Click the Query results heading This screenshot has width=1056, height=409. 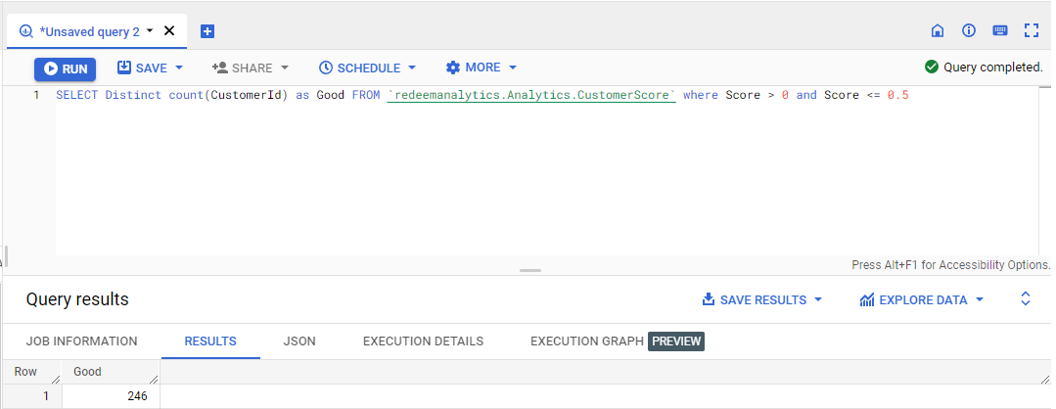tap(77, 299)
